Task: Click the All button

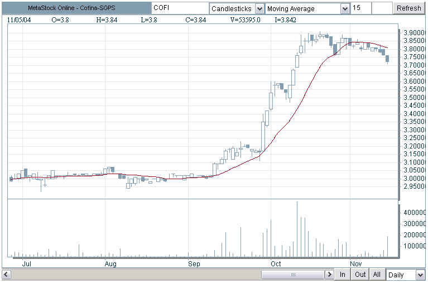Action: tap(377, 274)
